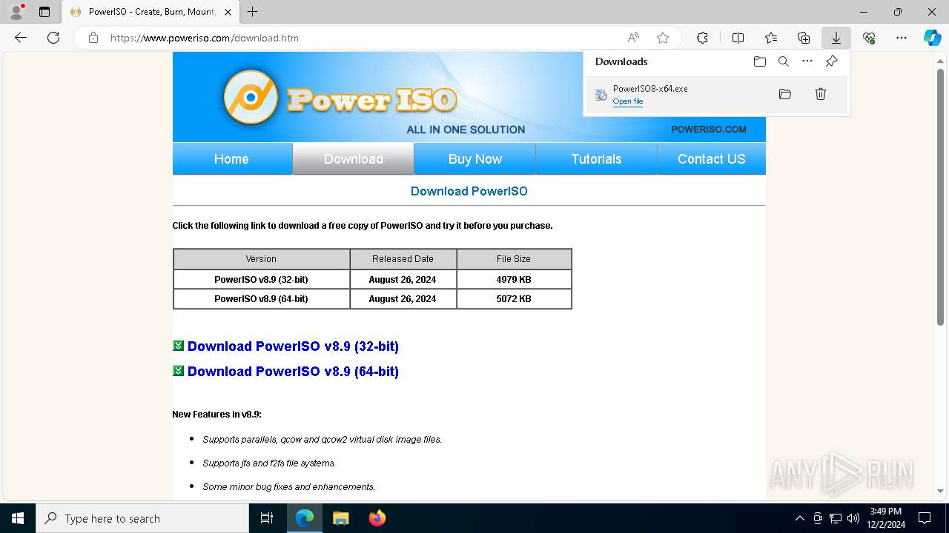Click the File Size column header

[514, 259]
